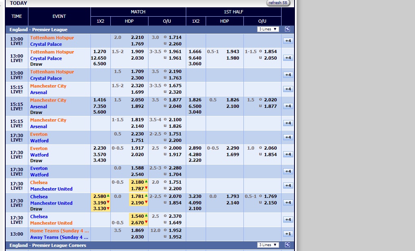The image size is (415, 251).
Task: Expand +4 for Chelsea v Manchester United Draw row
Action: [288, 203]
